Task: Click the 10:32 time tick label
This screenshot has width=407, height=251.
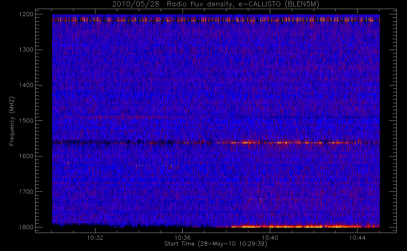Action: [95, 238]
